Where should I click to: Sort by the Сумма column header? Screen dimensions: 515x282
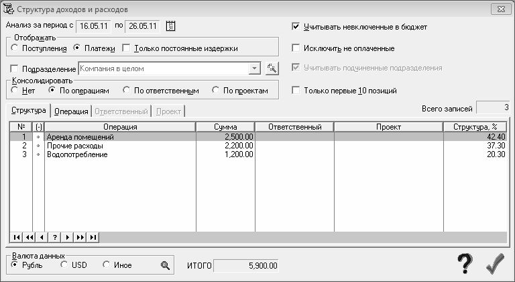click(x=225, y=127)
